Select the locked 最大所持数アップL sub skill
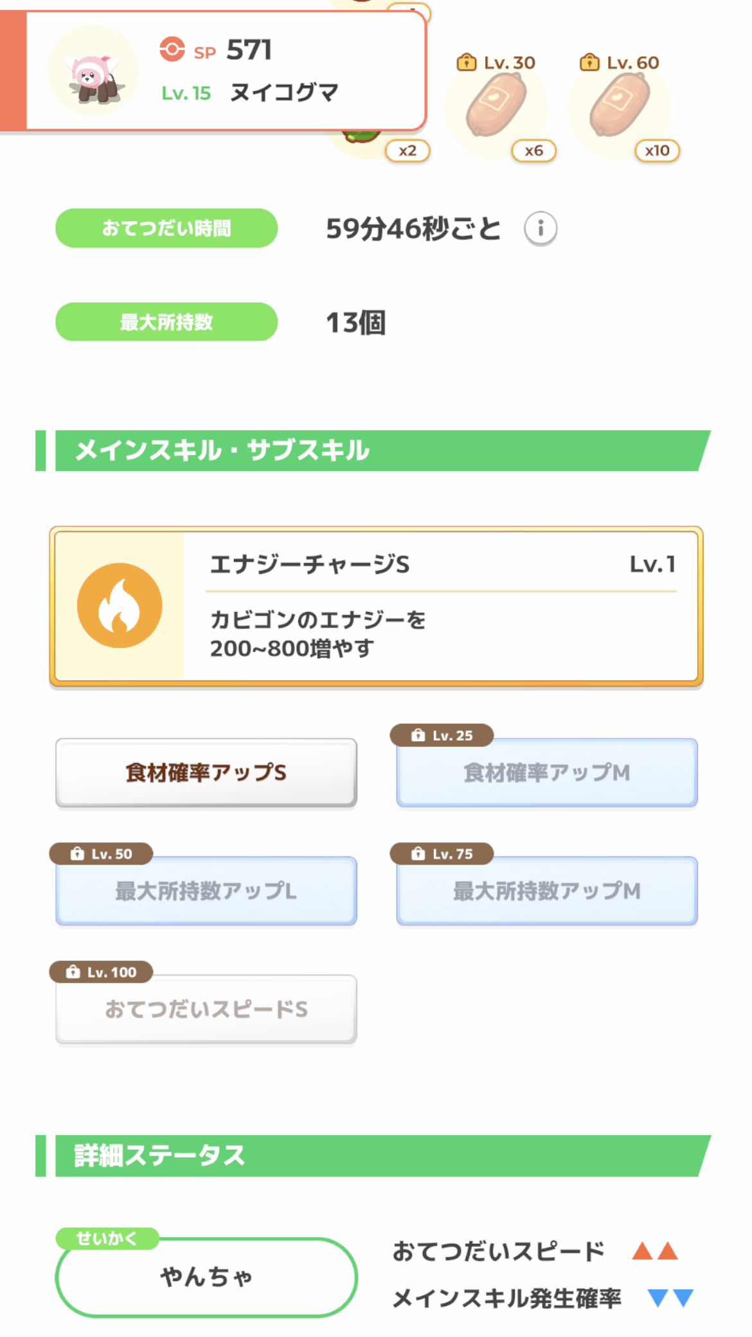 tap(206, 890)
